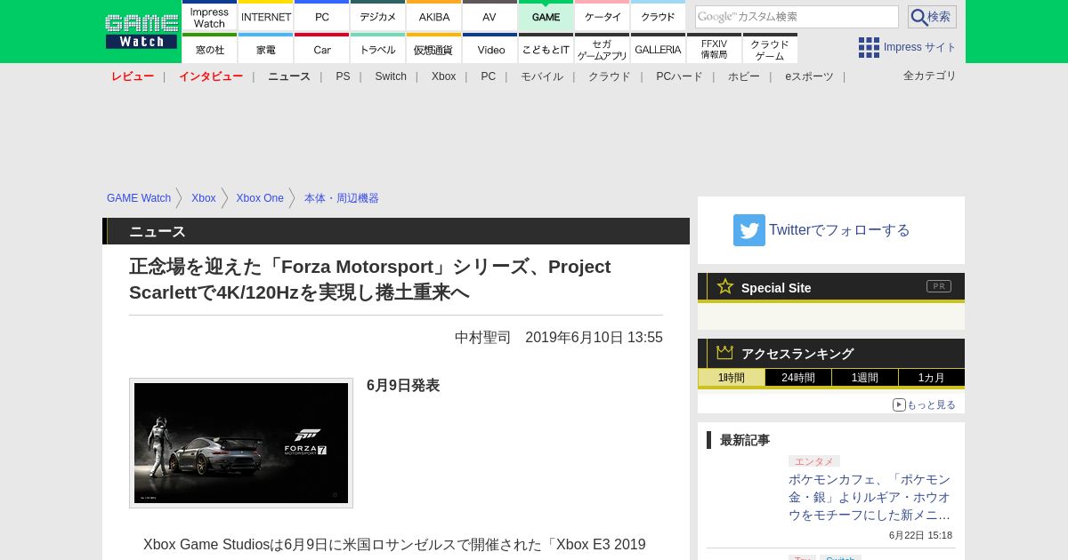Click 最新記事 section heading

[745, 440]
